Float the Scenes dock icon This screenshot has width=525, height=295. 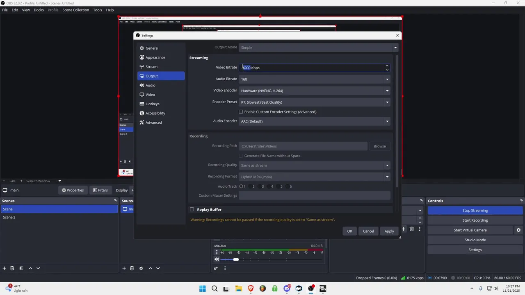(115, 201)
